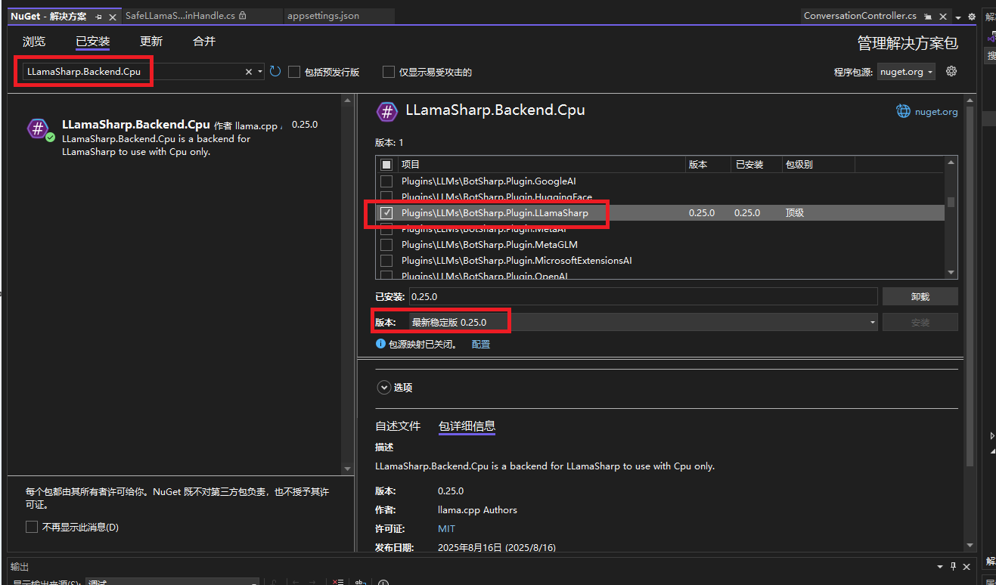Check BotSharp.Plugin.MicrosoftExtensionsAI project checkbox

[386, 261]
